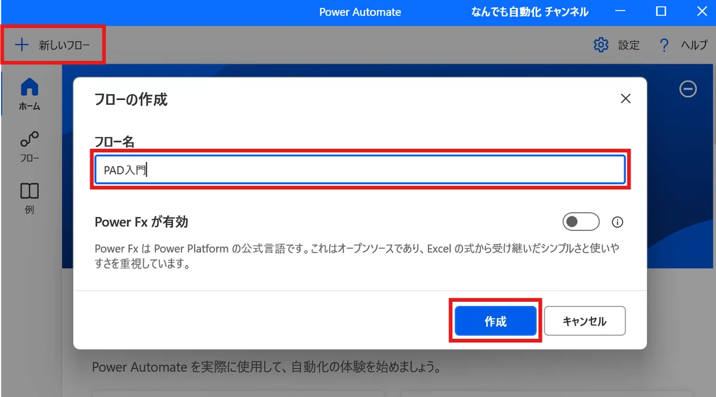The image size is (716, 397).
Task: Select the ホーム sidebar tab
Action: [29, 94]
